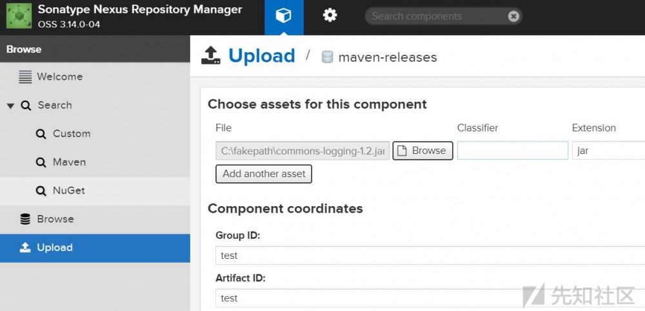Click the Group ID input field
This screenshot has width=645, height=311.
(430, 256)
